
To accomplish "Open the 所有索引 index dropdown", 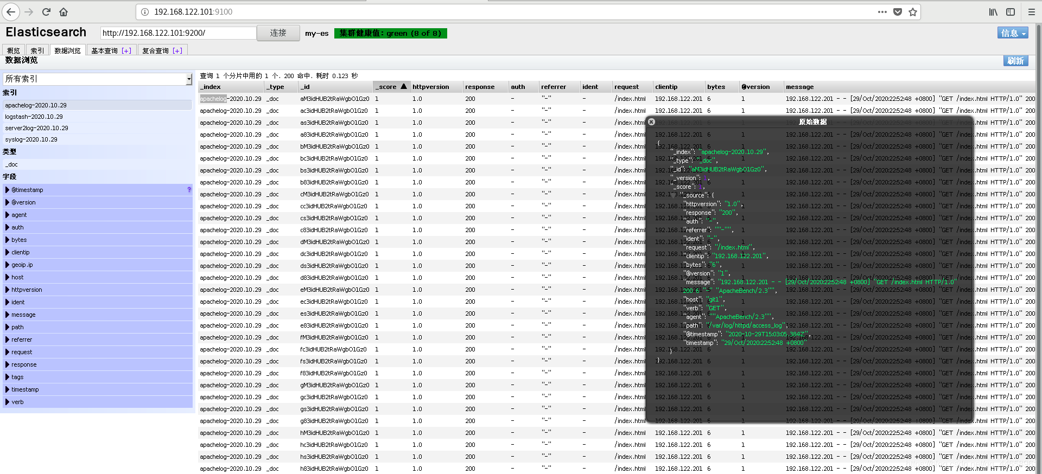I will click(98, 79).
